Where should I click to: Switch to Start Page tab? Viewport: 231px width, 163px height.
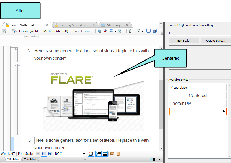114,25
